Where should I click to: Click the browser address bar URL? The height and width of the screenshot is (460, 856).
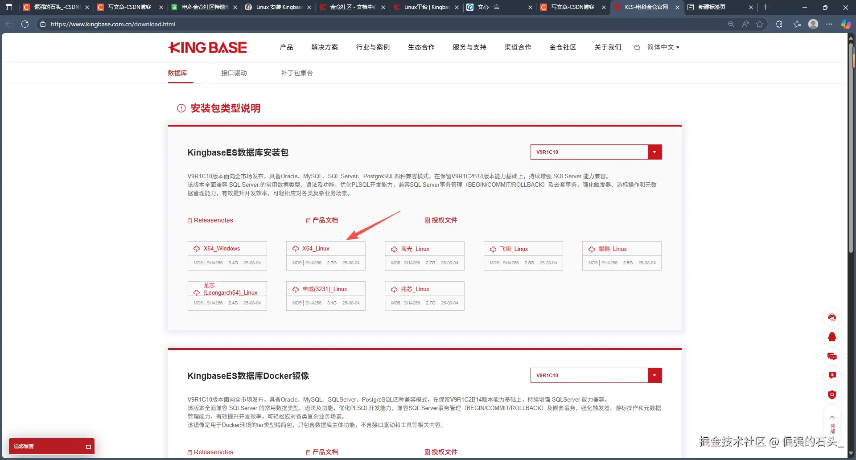click(113, 24)
